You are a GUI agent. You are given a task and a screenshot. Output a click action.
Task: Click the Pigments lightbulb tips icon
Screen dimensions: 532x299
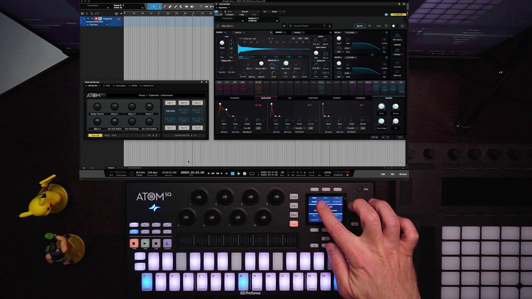[386, 26]
